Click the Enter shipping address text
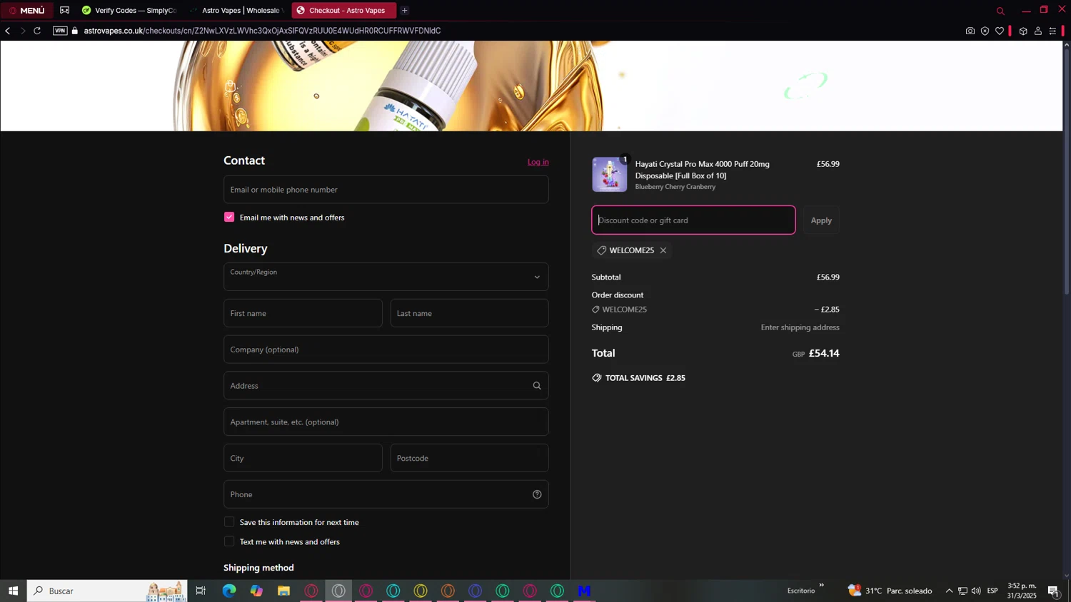 click(x=800, y=327)
